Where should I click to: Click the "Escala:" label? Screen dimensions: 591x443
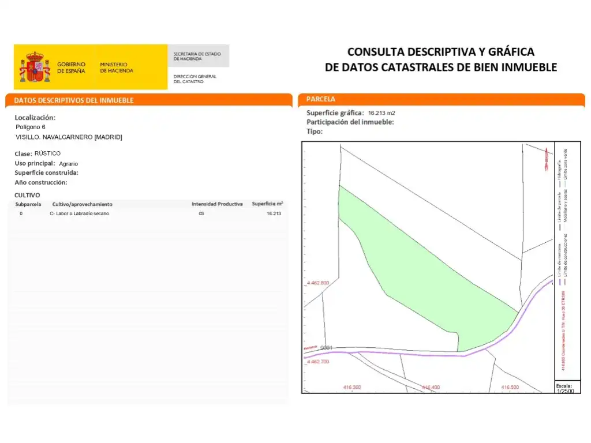pyautogui.click(x=564, y=386)
